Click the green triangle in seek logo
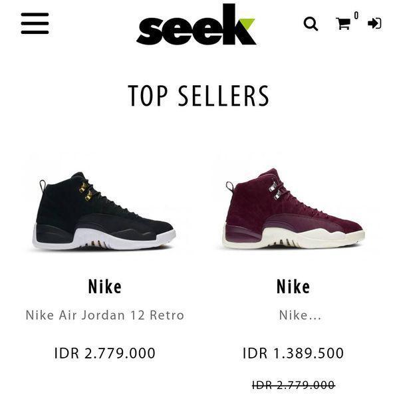The width and height of the screenshot is (399, 399). pos(247,25)
